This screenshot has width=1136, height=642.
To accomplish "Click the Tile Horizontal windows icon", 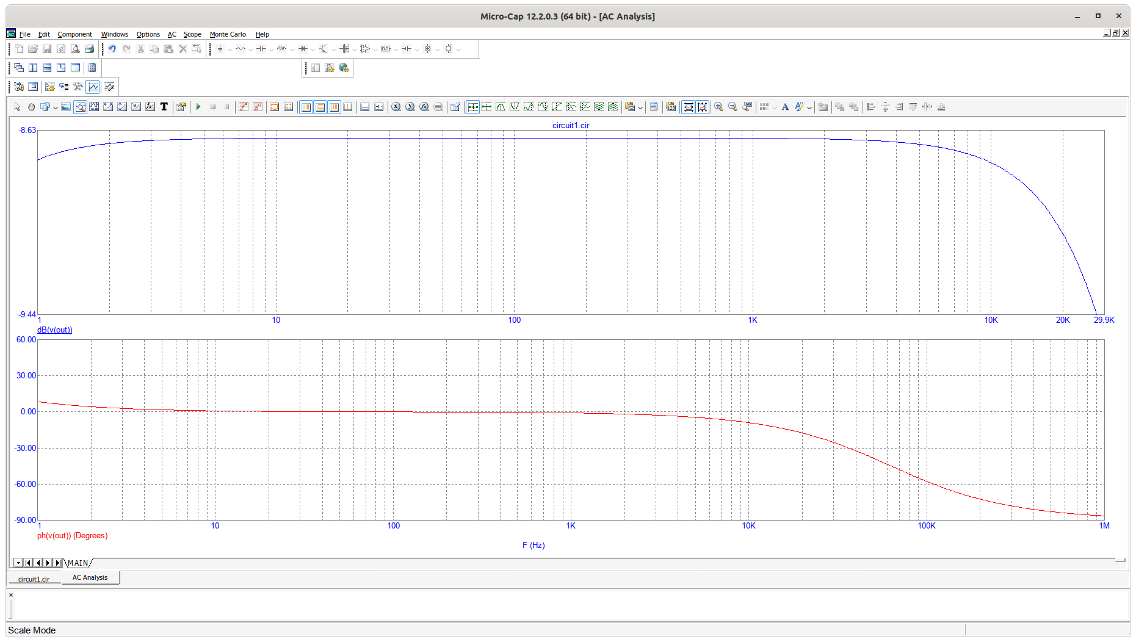I will pyautogui.click(x=47, y=68).
